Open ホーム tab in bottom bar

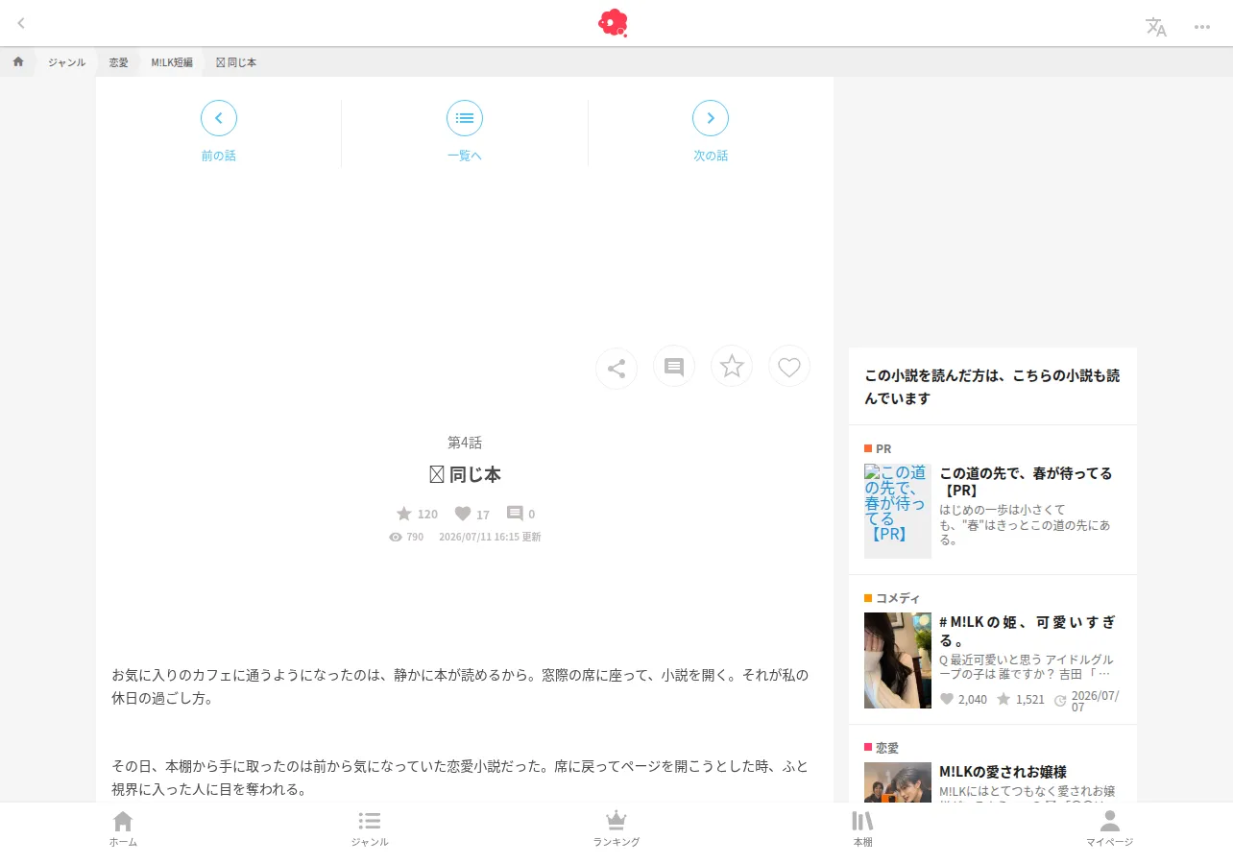(123, 828)
